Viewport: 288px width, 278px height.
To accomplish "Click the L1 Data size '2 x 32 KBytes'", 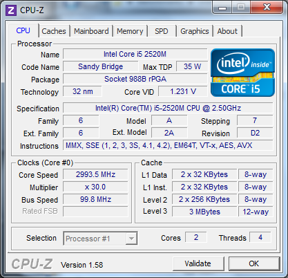I will 204,174.
